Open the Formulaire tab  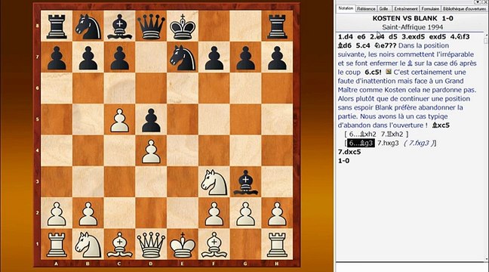(x=430, y=9)
